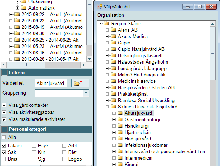Click the Akutsjukvård folder icon in tree

[x=120, y=113]
